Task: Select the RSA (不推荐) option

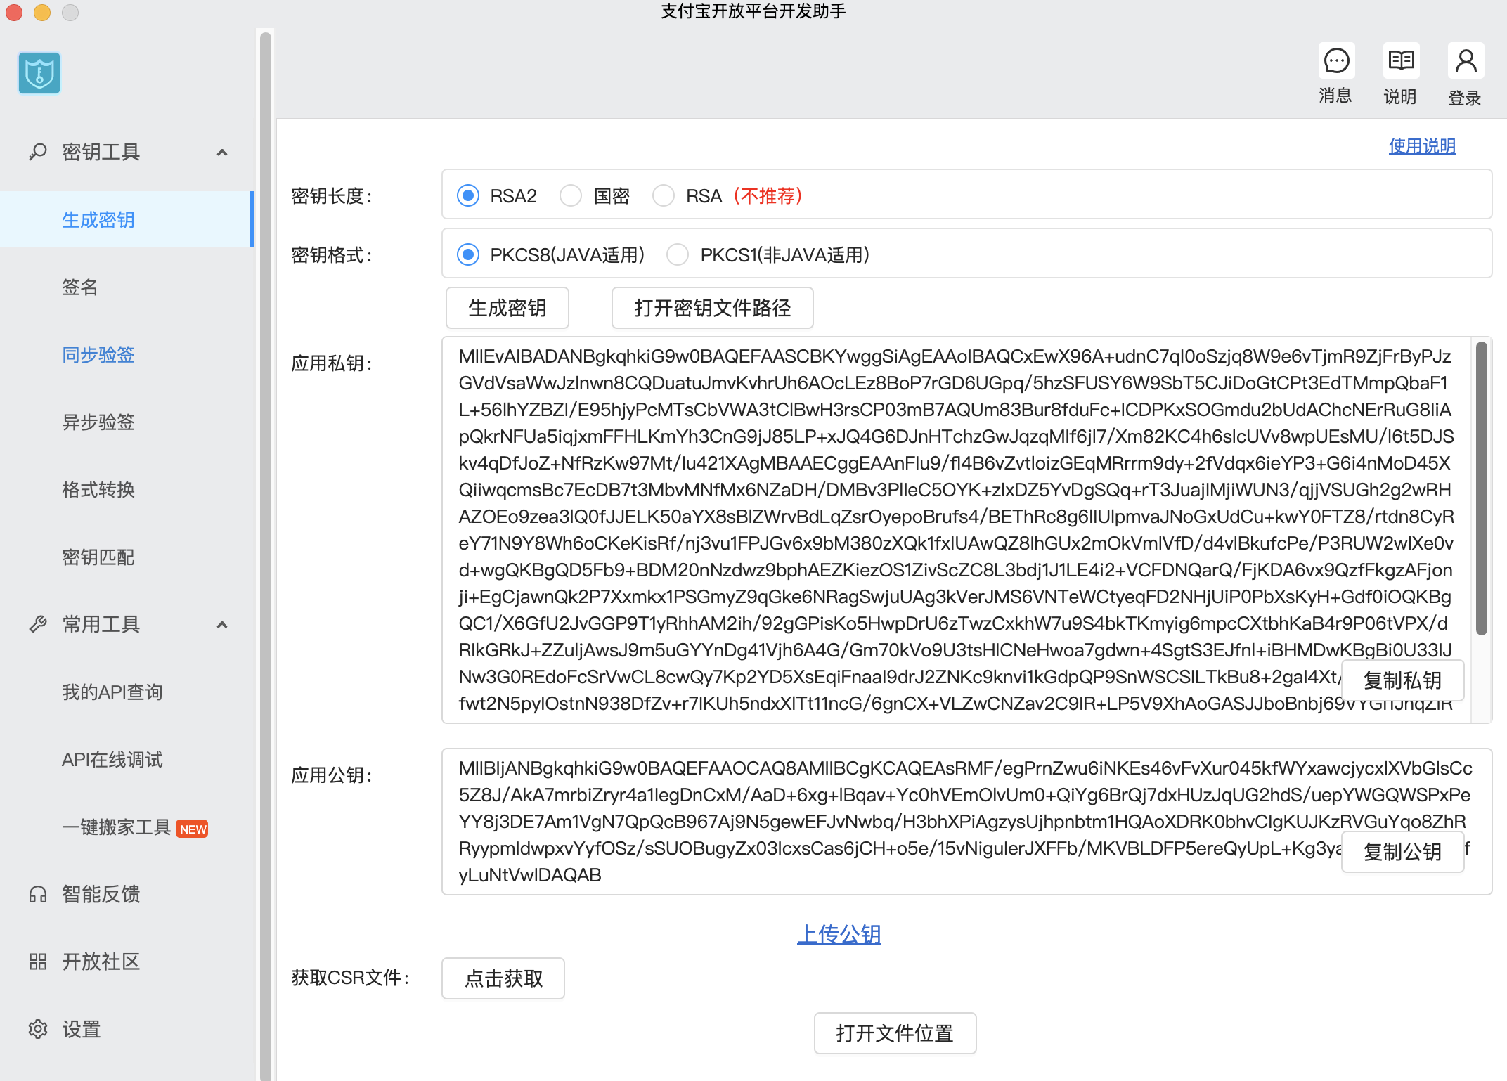Action: [664, 195]
